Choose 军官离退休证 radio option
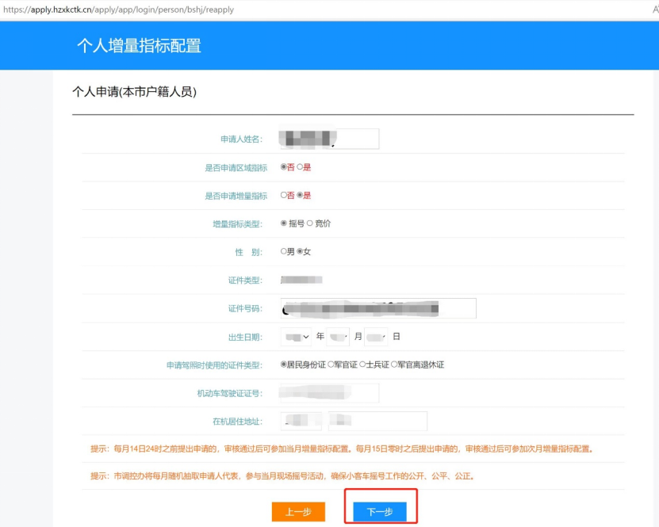 click(393, 365)
